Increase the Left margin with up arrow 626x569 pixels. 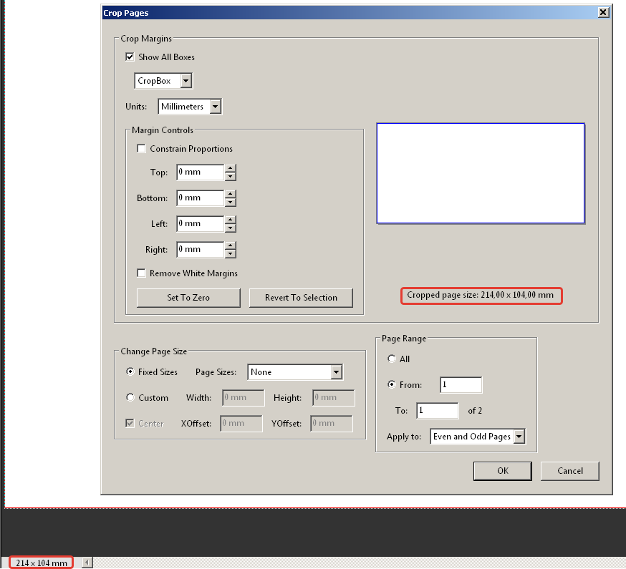click(x=230, y=220)
